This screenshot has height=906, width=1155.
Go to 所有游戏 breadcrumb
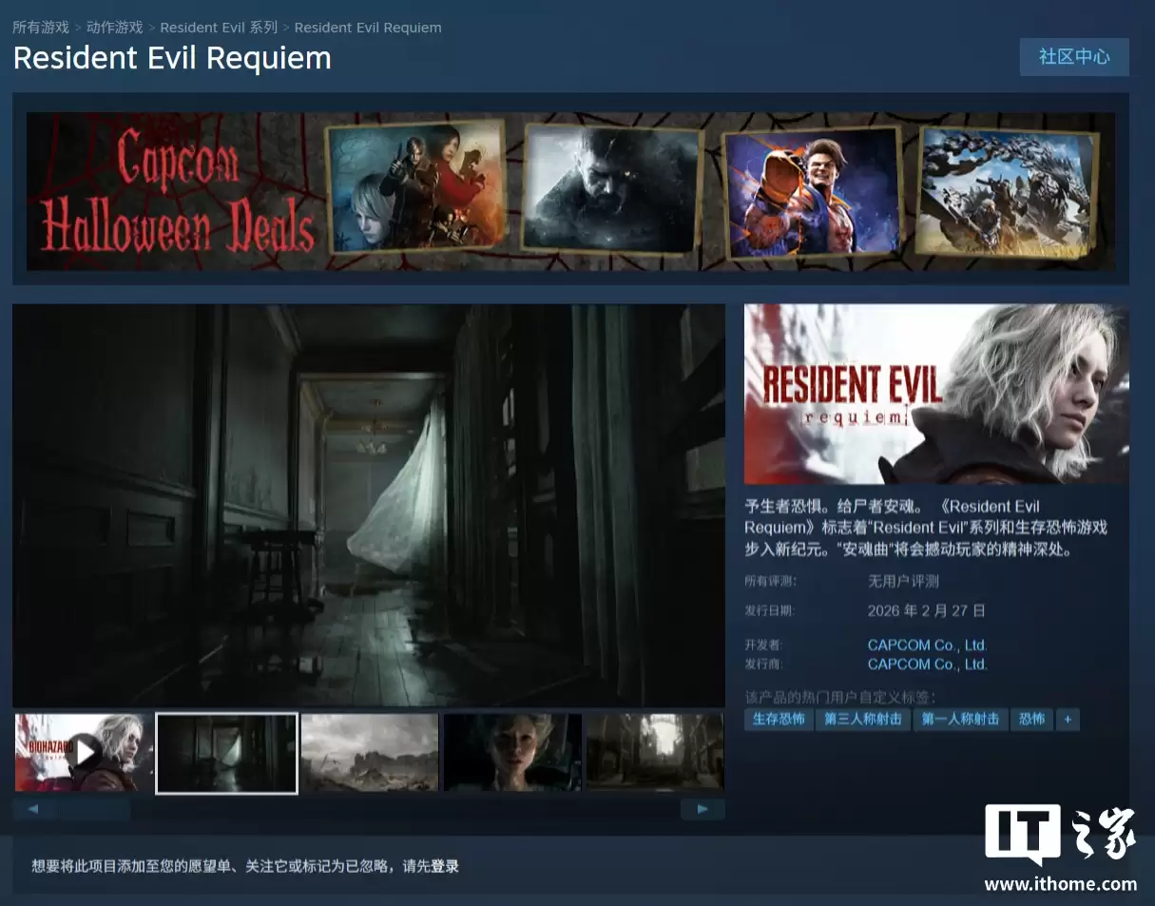(x=40, y=28)
